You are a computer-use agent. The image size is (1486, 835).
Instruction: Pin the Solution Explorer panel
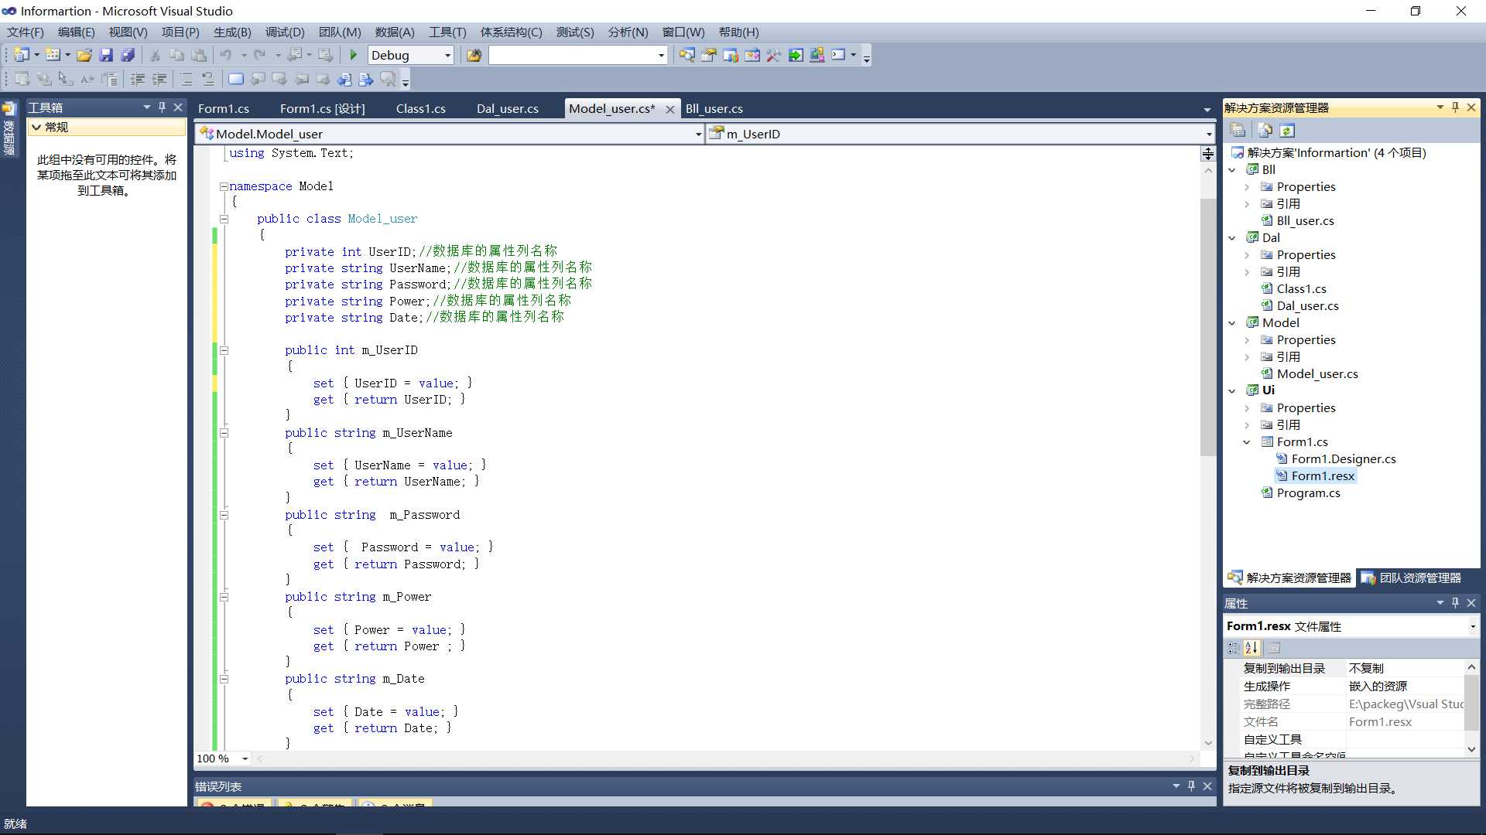(x=1455, y=107)
